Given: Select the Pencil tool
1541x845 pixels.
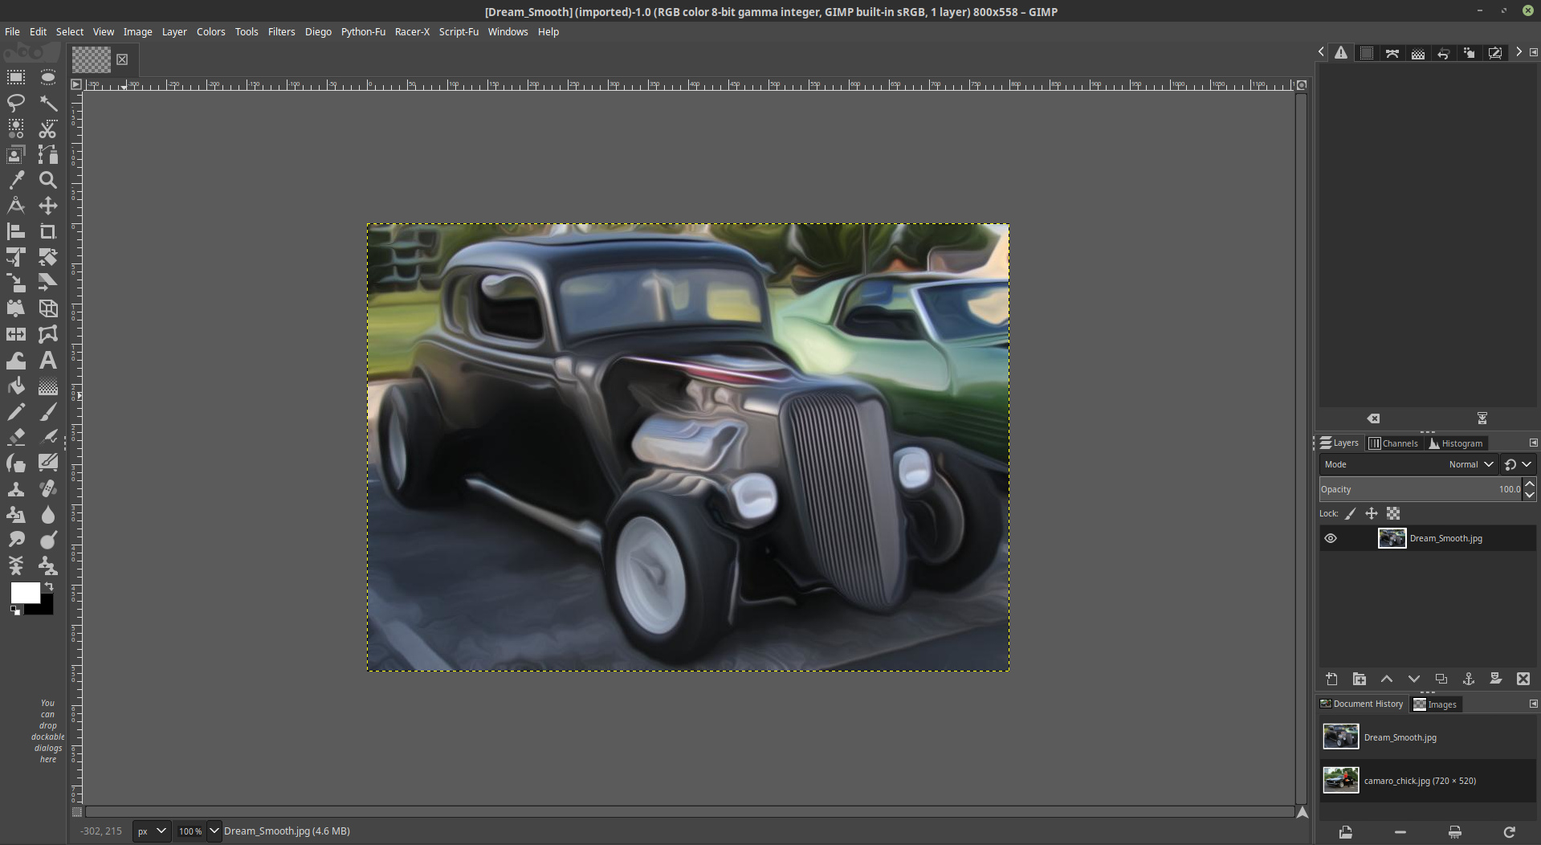Looking at the screenshot, I should 15,411.
